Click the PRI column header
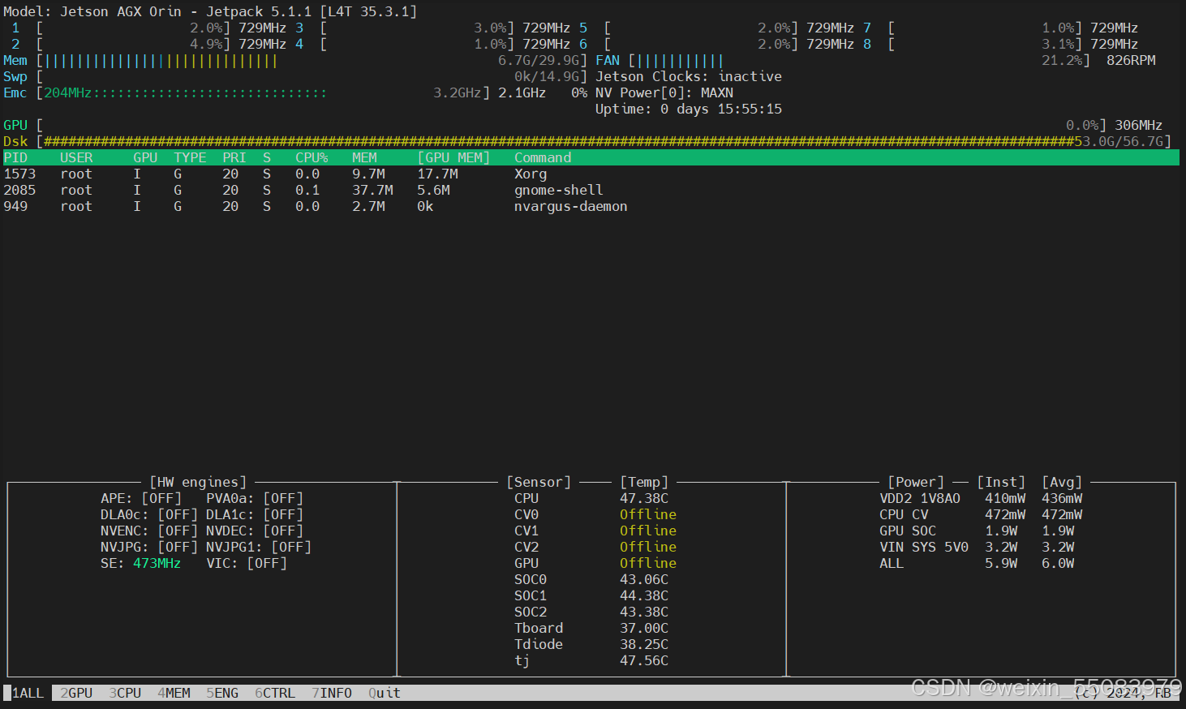The image size is (1186, 709). (x=234, y=157)
